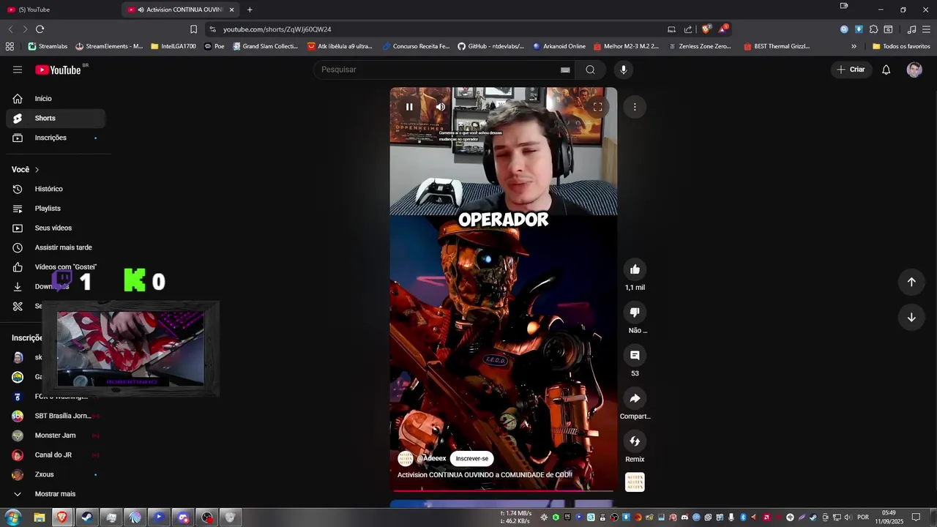The width and height of the screenshot is (937, 527).
Task: Expand subscriptions with Mostrar mais
Action: coord(56,494)
